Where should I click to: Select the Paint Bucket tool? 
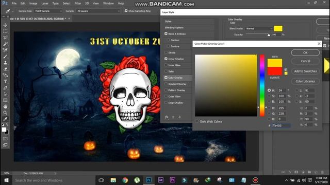tap(5, 76)
